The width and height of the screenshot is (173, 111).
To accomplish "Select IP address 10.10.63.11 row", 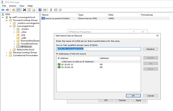I will [98, 64].
